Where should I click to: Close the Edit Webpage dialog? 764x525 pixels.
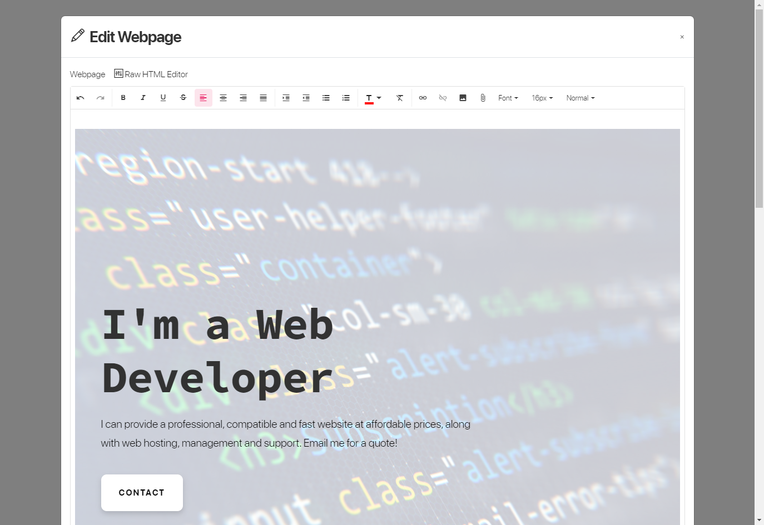point(682,37)
